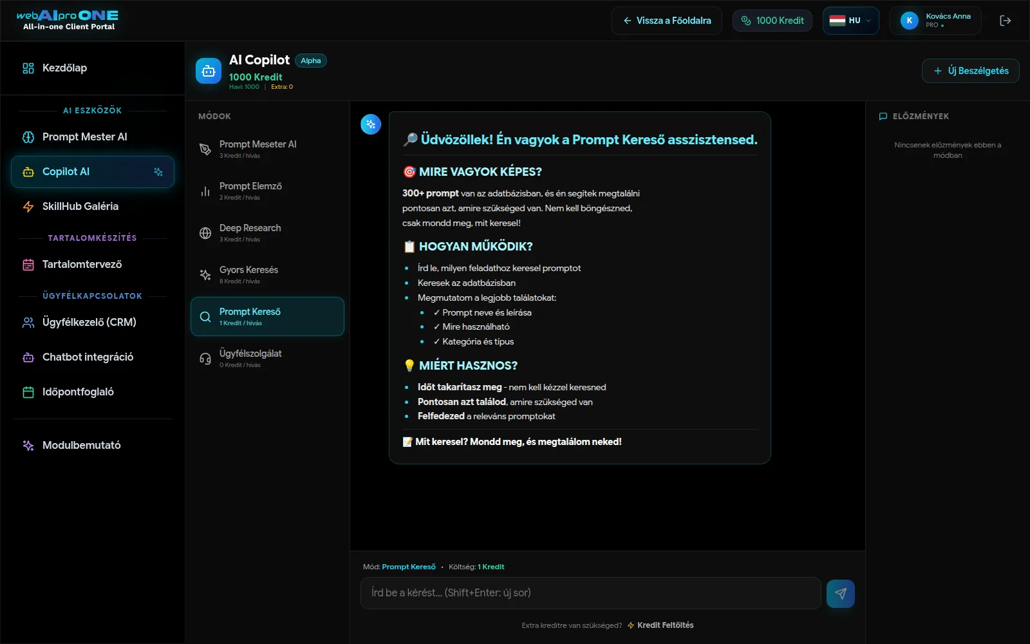Screen dimensions: 1030x644
Task: Click the webAIproONE logo
Action: click(68, 20)
